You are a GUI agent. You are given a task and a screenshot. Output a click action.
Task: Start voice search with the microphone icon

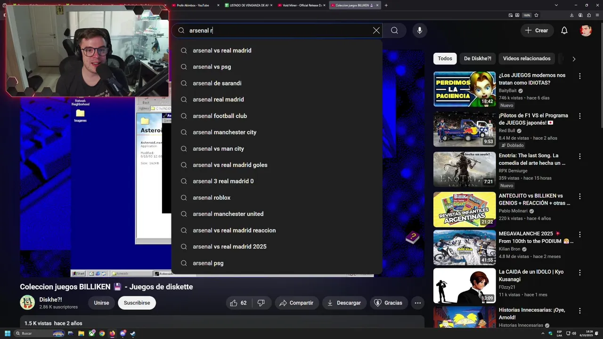pyautogui.click(x=420, y=31)
